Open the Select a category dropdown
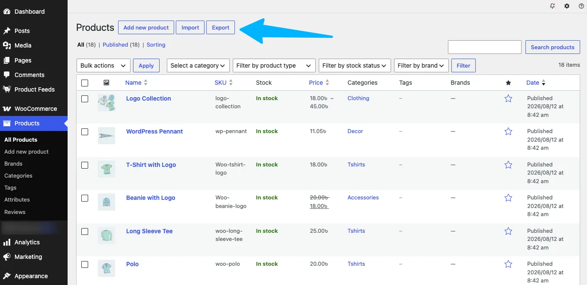Image resolution: width=587 pixels, height=285 pixels. 198,65
